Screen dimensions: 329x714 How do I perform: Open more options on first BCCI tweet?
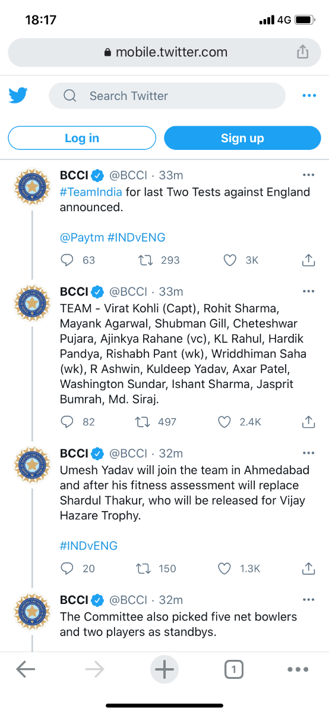coord(308,175)
